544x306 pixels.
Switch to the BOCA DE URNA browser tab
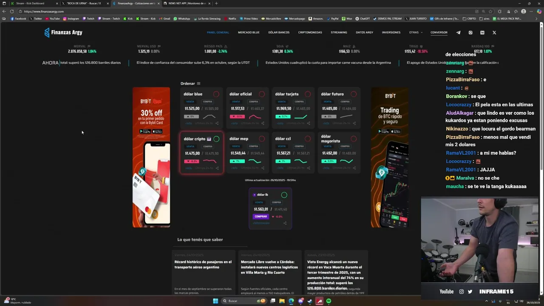[x=85, y=3]
